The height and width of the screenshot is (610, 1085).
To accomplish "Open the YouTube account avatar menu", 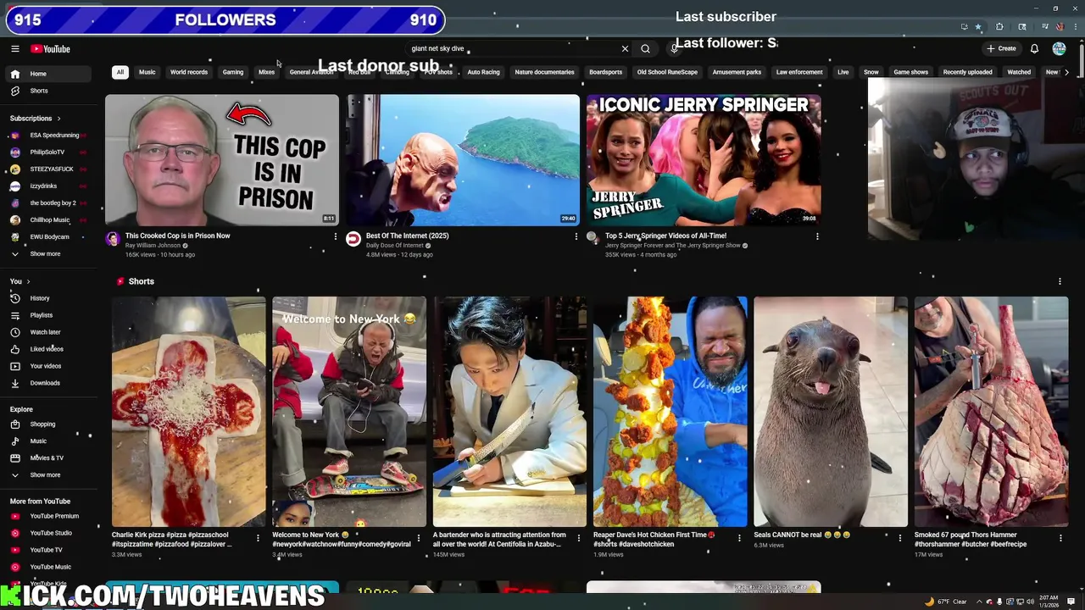I will 1059,49.
